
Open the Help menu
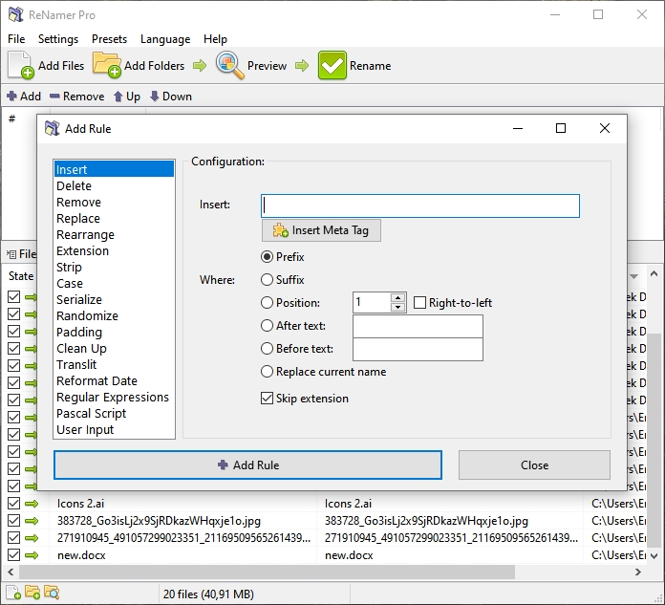(x=215, y=39)
